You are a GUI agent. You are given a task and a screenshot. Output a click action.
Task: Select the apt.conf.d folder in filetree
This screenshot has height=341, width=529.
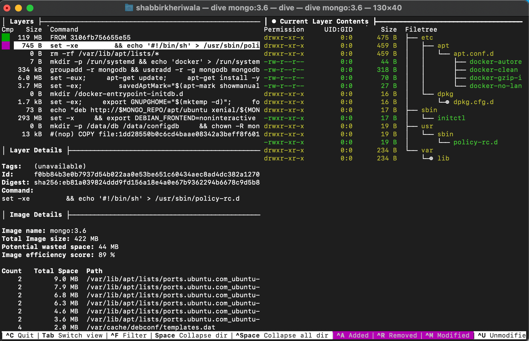473,54
